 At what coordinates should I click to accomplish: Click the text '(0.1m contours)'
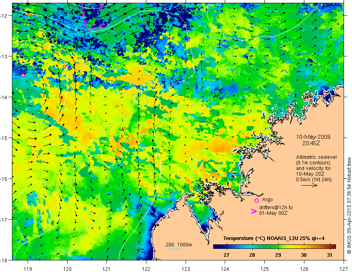[313, 163]
